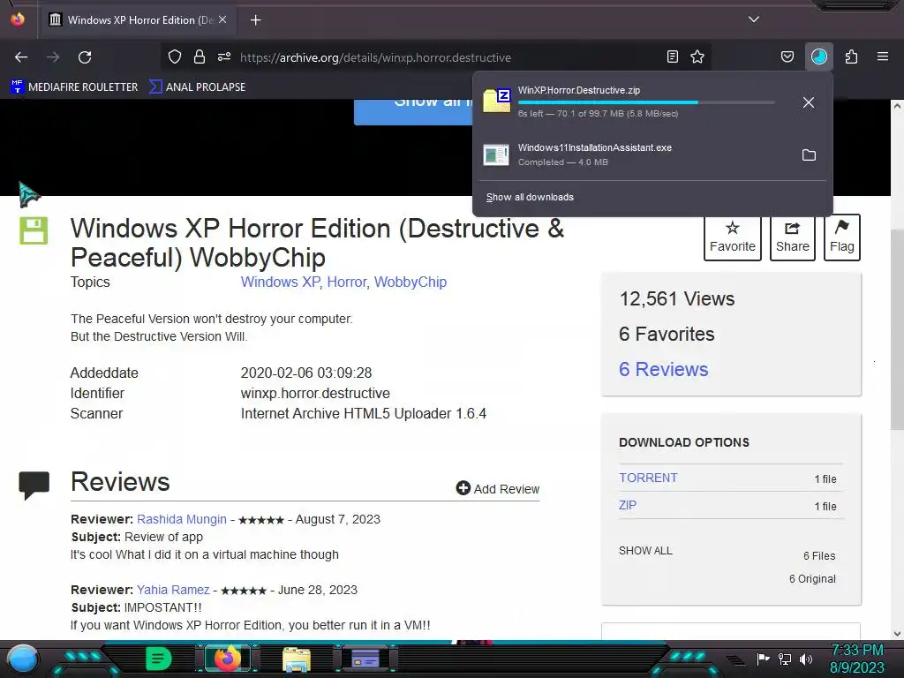Click the Favorite star button
Screen dimensions: 904x678
732,237
